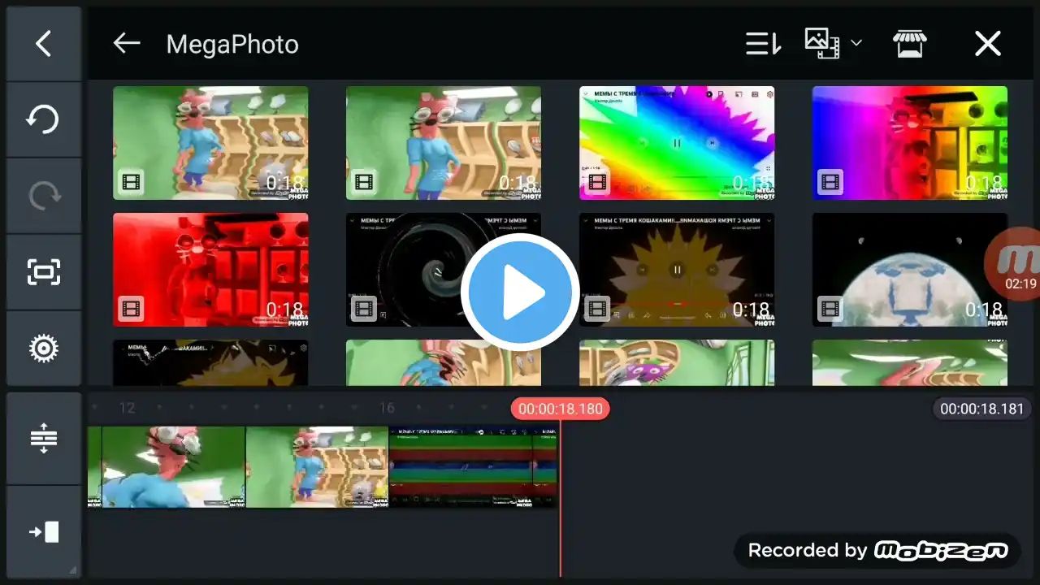The height and width of the screenshot is (585, 1040).
Task: Select the top-left green room cat clip
Action: tap(210, 143)
